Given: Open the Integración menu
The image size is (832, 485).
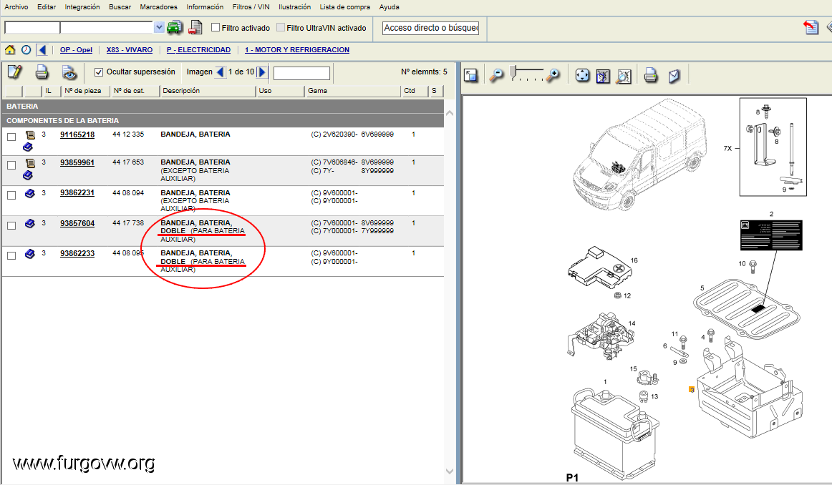Looking at the screenshot, I should coord(82,7).
